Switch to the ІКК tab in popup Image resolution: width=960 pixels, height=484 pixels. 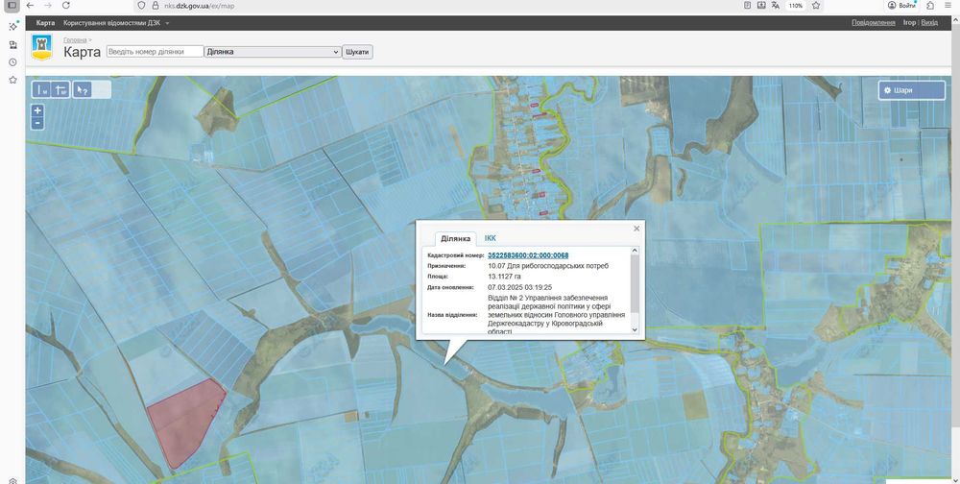click(490, 238)
